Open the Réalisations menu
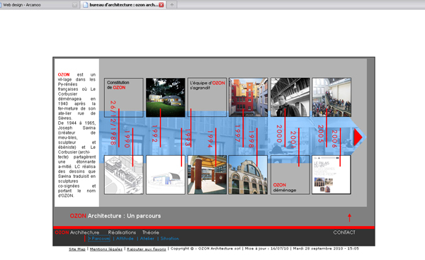Screen dimensions: 425x260 tap(122, 232)
